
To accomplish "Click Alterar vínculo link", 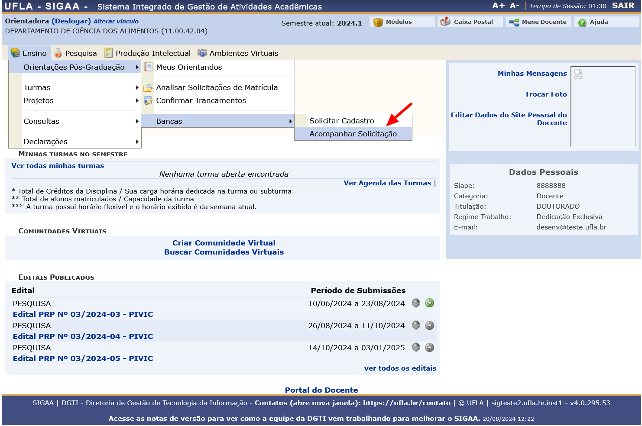I will click(x=116, y=21).
